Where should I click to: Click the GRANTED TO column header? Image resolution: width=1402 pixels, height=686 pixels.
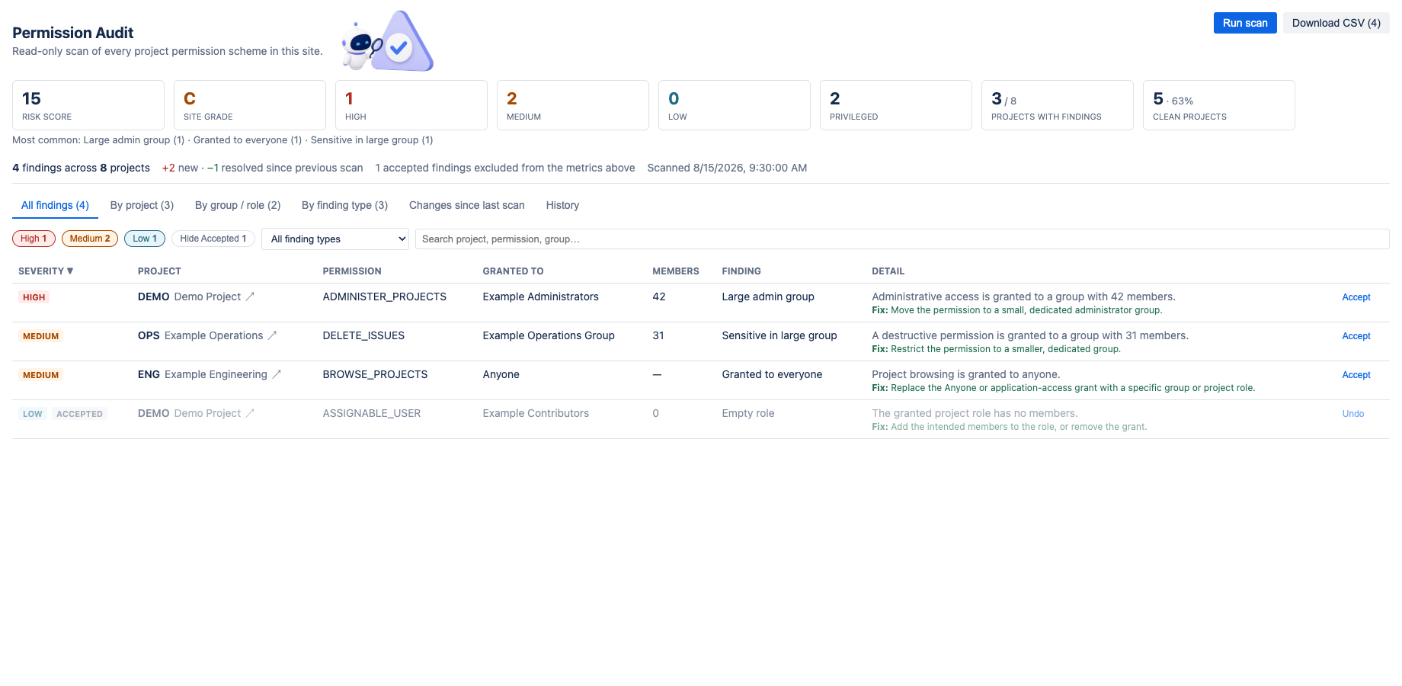513,271
